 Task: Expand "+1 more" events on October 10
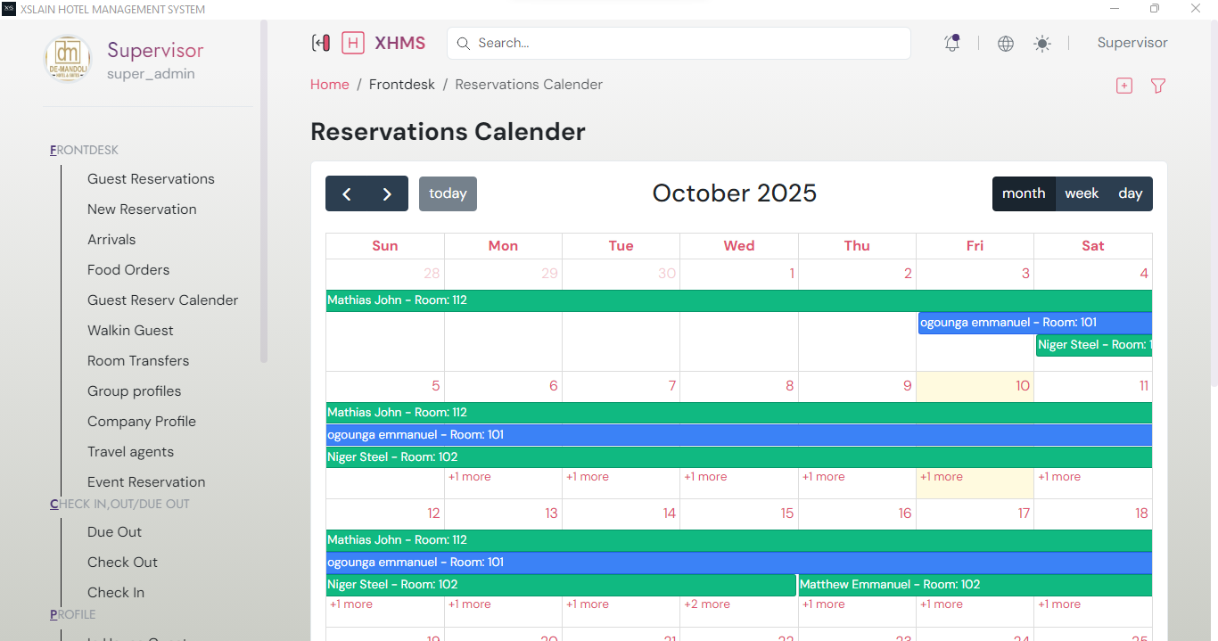point(942,477)
